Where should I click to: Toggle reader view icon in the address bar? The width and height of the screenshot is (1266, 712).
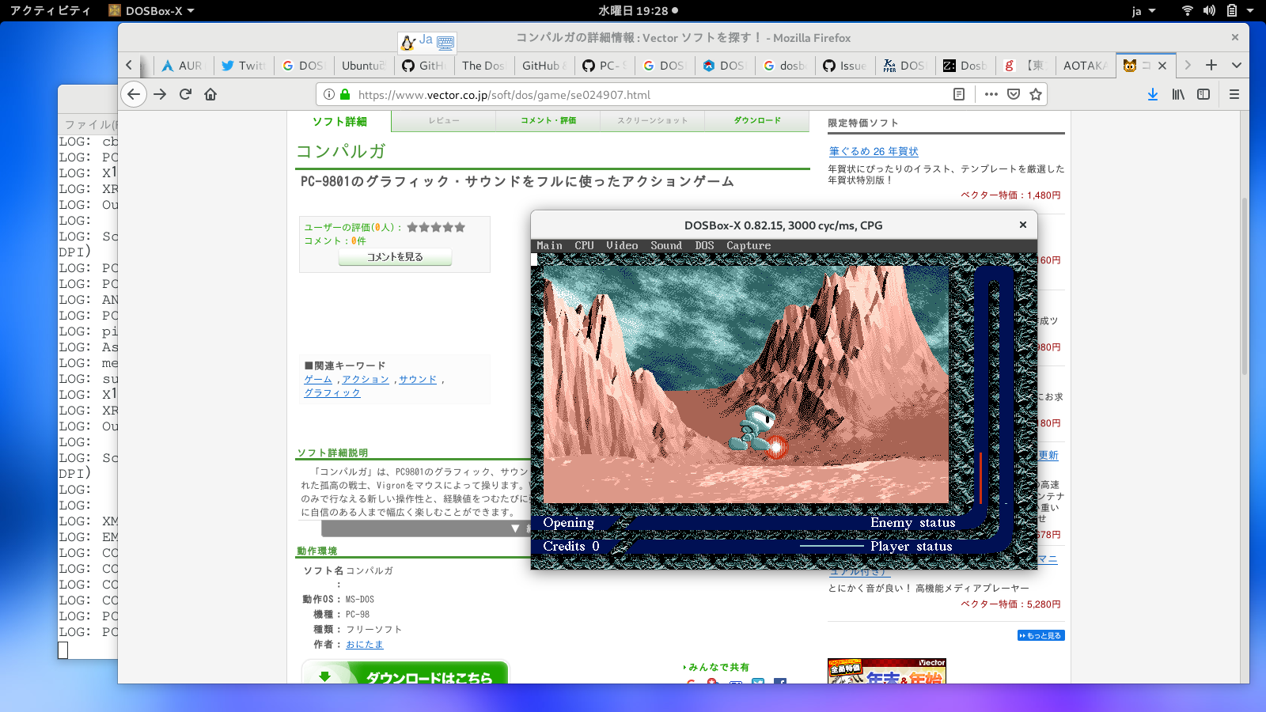pos(959,94)
